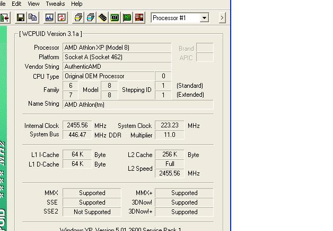Click the Processor field 'AMD Athlon XP (Model 8)'
This screenshot has width=333, height=231.
(x=117, y=48)
